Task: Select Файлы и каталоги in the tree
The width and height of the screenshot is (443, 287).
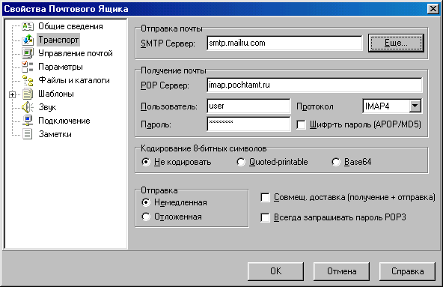Action: [74, 80]
